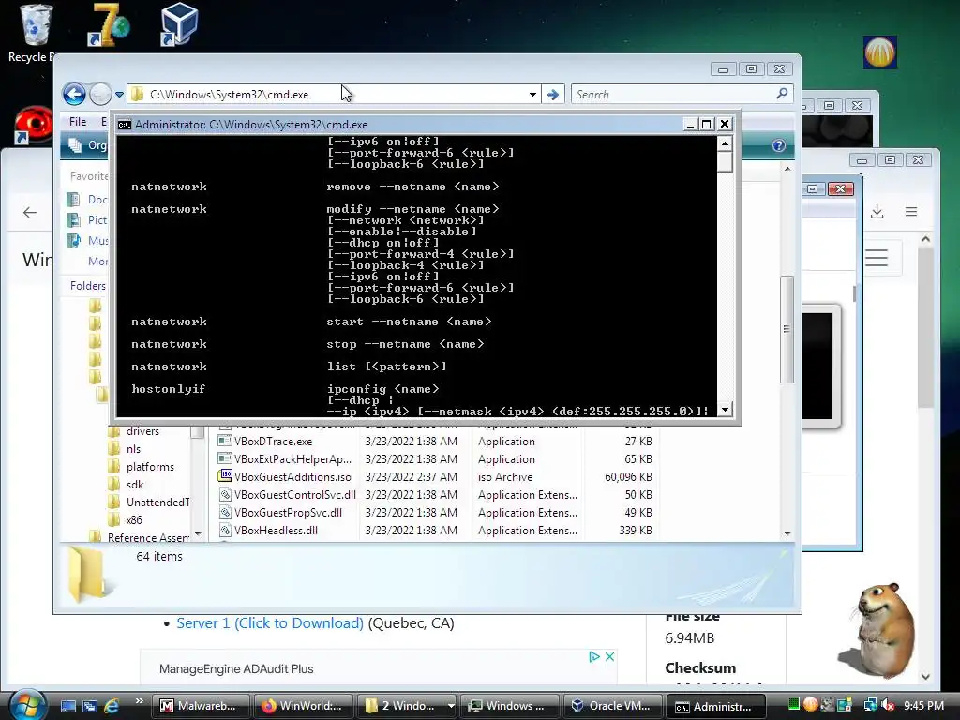960x720 pixels.
Task: Open the 7-Zip shortcut on desktop
Action: coord(108,25)
